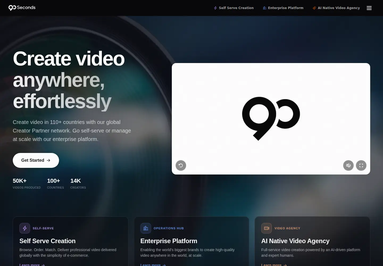Image resolution: width=383 pixels, height=266 pixels.
Task: Click the 14K creators stat
Action: (78, 184)
